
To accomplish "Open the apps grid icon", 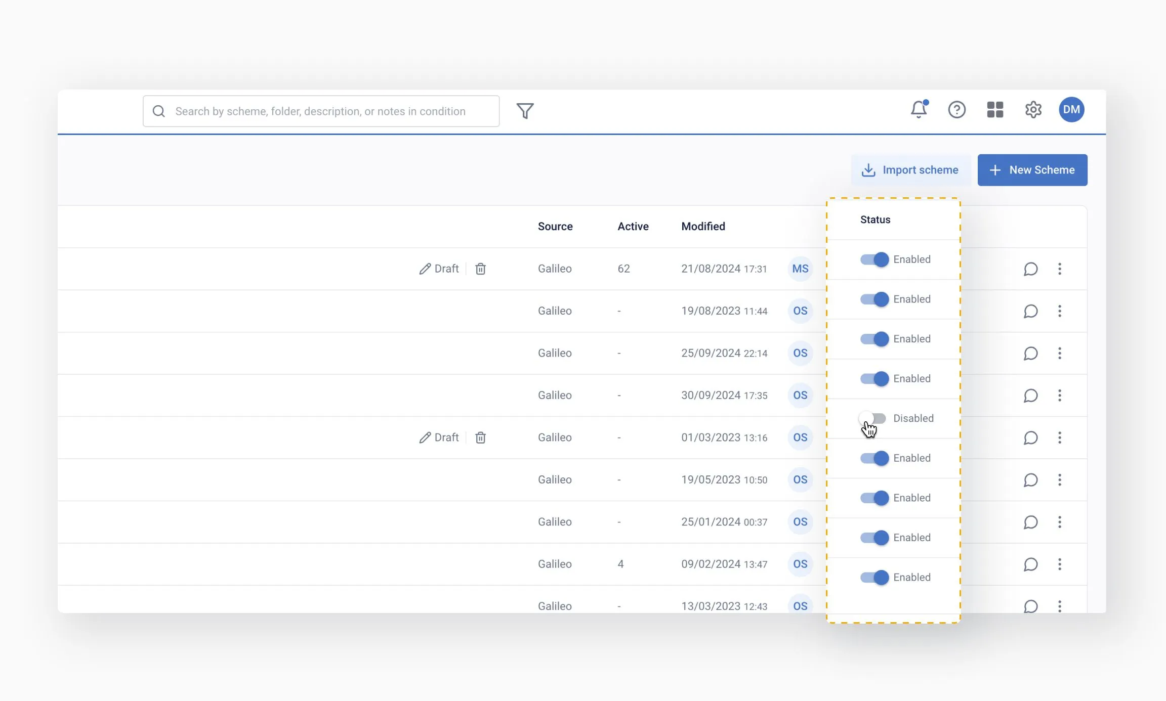I will pos(995,110).
